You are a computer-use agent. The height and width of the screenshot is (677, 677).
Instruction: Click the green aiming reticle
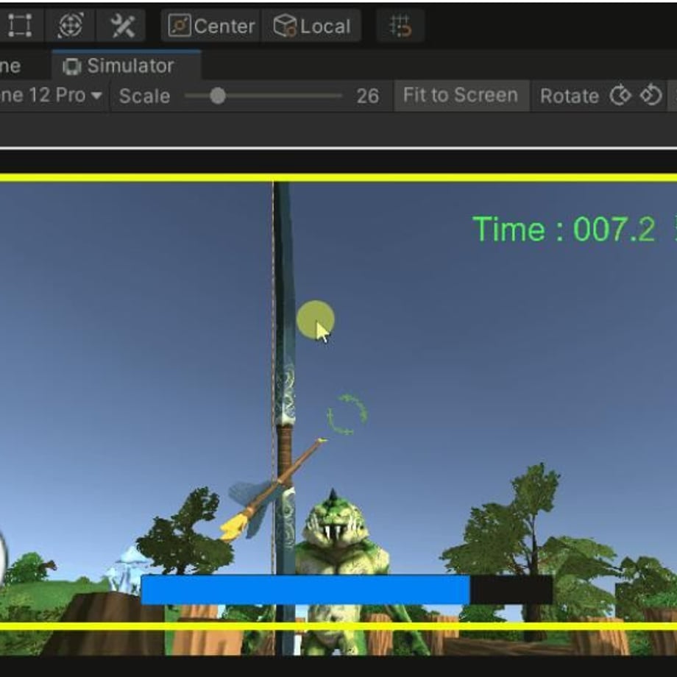click(347, 414)
